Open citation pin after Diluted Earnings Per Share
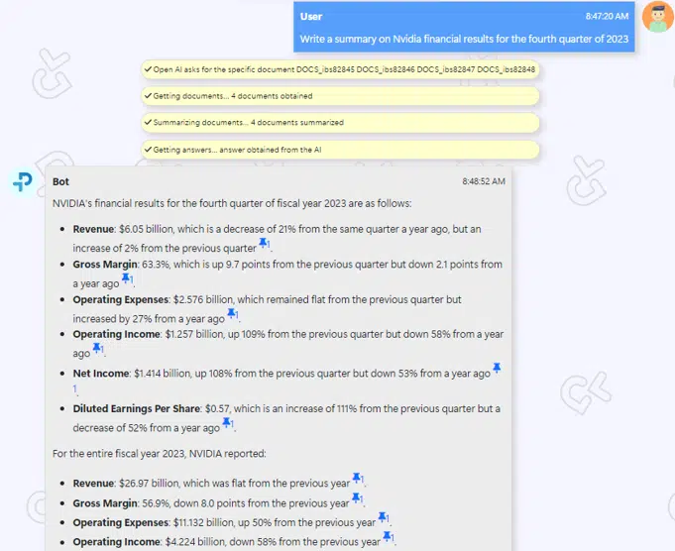The image size is (675, 551). 227,423
